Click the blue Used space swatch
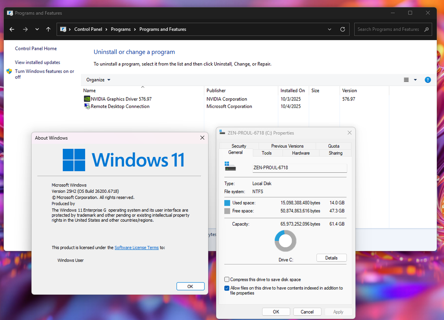This screenshot has width=444, height=320. [227, 203]
